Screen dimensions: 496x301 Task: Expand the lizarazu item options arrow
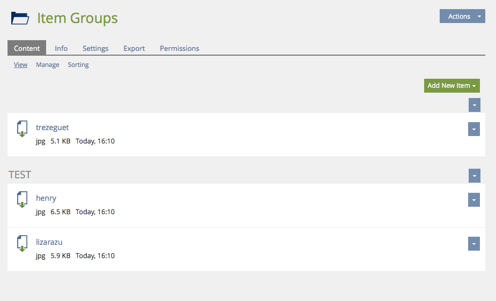coord(474,244)
